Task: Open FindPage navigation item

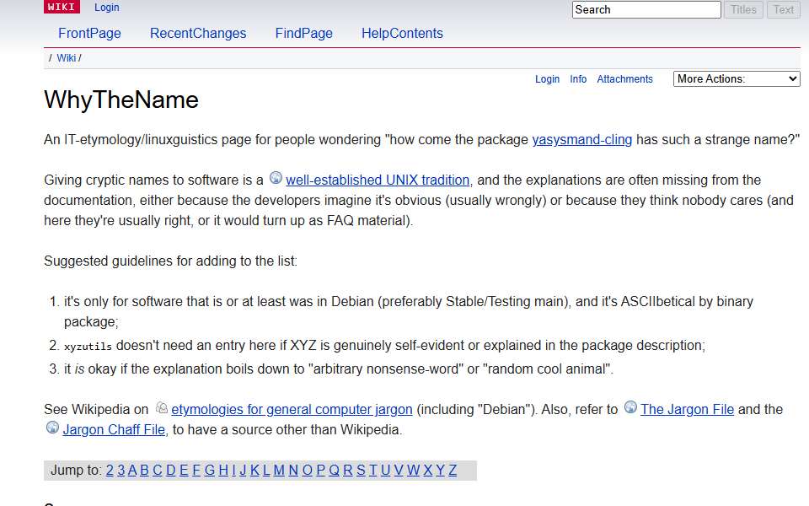Action: (x=304, y=33)
